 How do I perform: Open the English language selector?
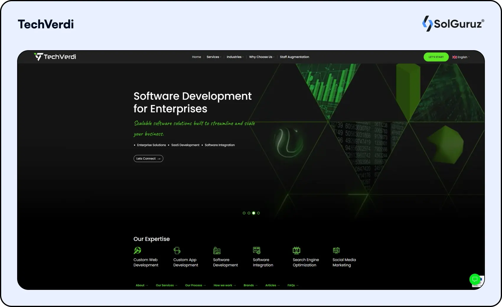click(461, 57)
